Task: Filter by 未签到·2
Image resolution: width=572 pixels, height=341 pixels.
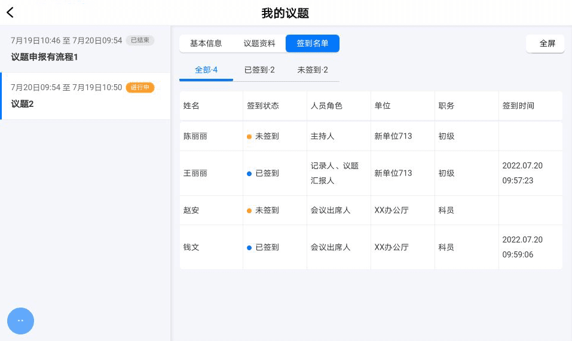Action: point(313,70)
